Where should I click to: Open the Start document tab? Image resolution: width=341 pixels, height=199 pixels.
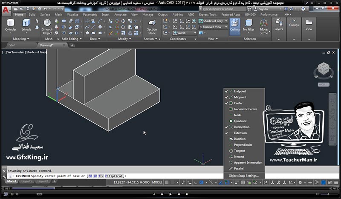(x=12, y=45)
